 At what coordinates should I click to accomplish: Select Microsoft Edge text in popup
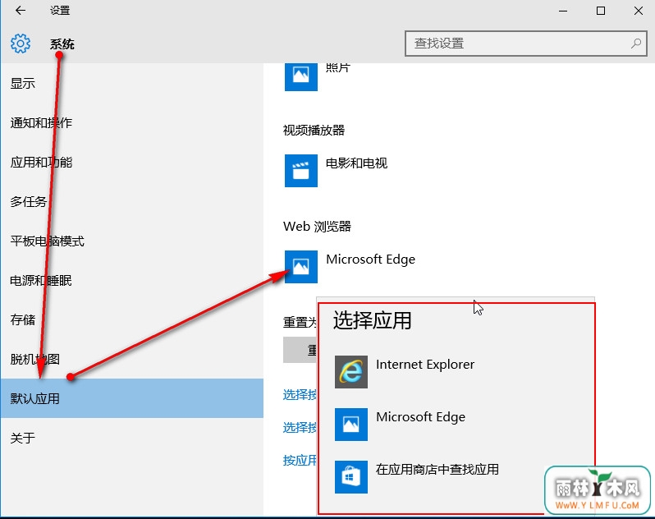(x=420, y=417)
